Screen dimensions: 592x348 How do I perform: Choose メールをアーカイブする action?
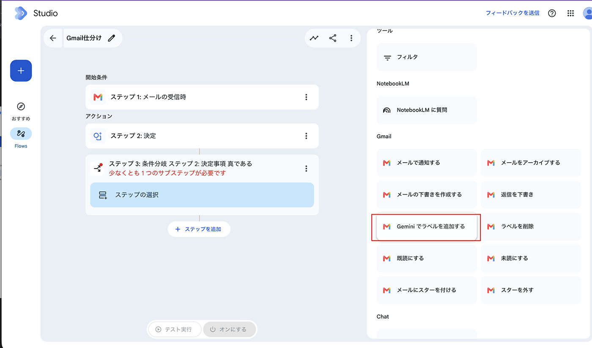click(531, 163)
